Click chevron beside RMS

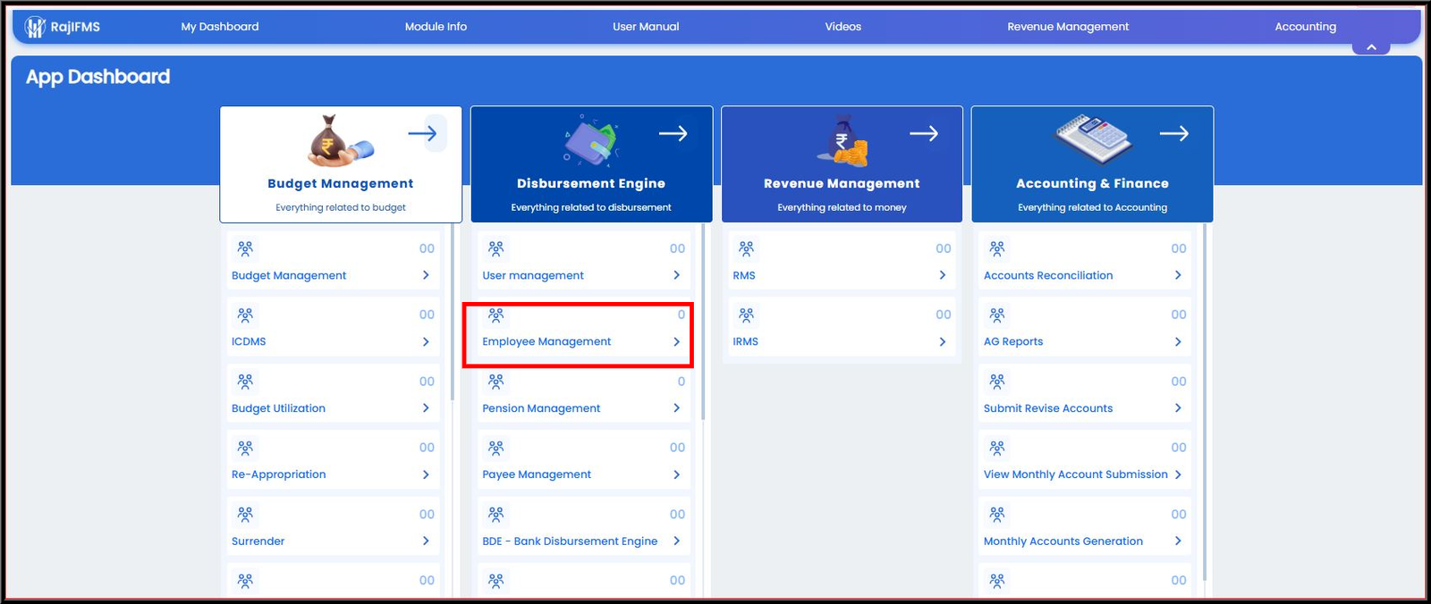click(943, 275)
